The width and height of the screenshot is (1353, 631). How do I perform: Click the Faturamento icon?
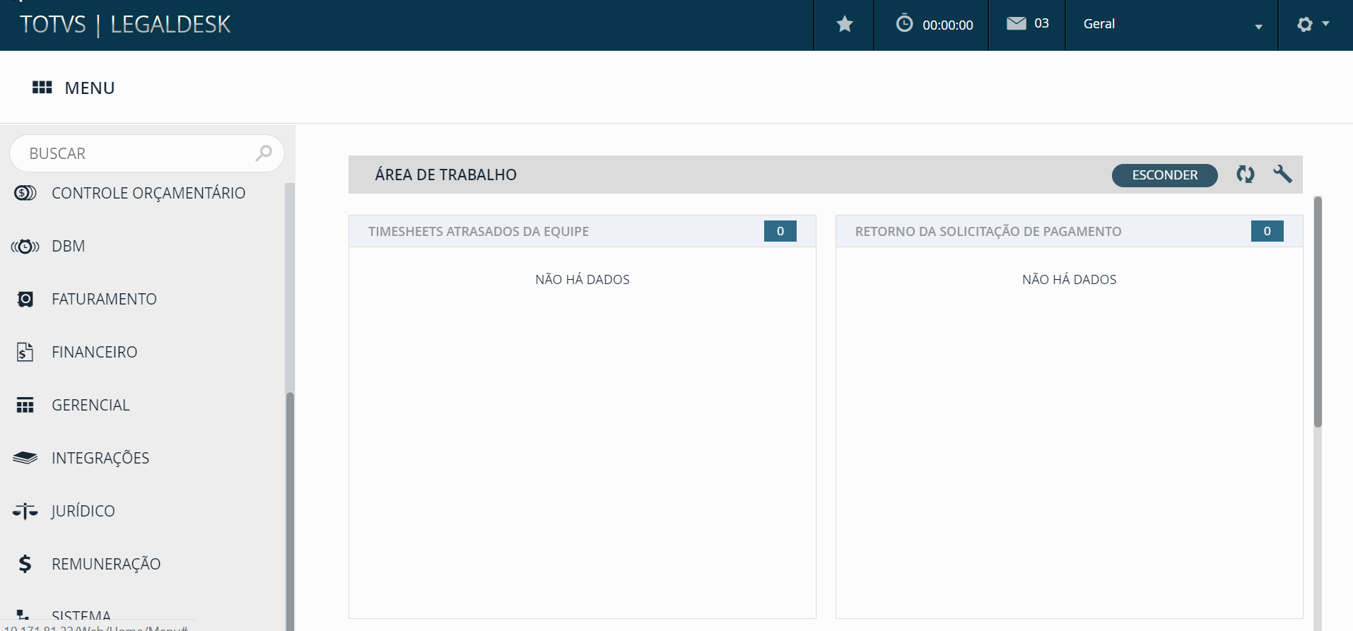(x=25, y=300)
